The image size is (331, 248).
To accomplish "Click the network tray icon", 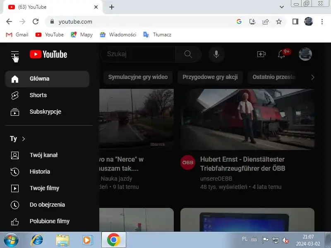I will [x=276, y=240].
